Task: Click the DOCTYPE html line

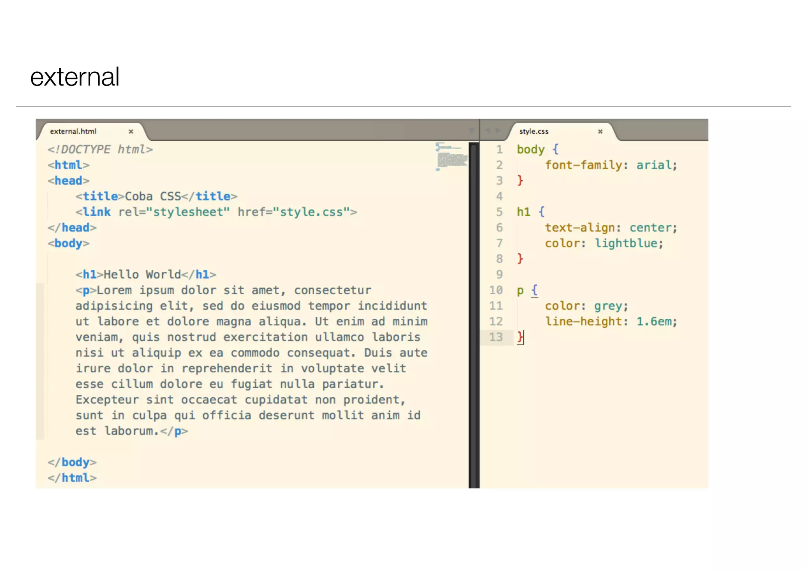Action: click(100, 149)
